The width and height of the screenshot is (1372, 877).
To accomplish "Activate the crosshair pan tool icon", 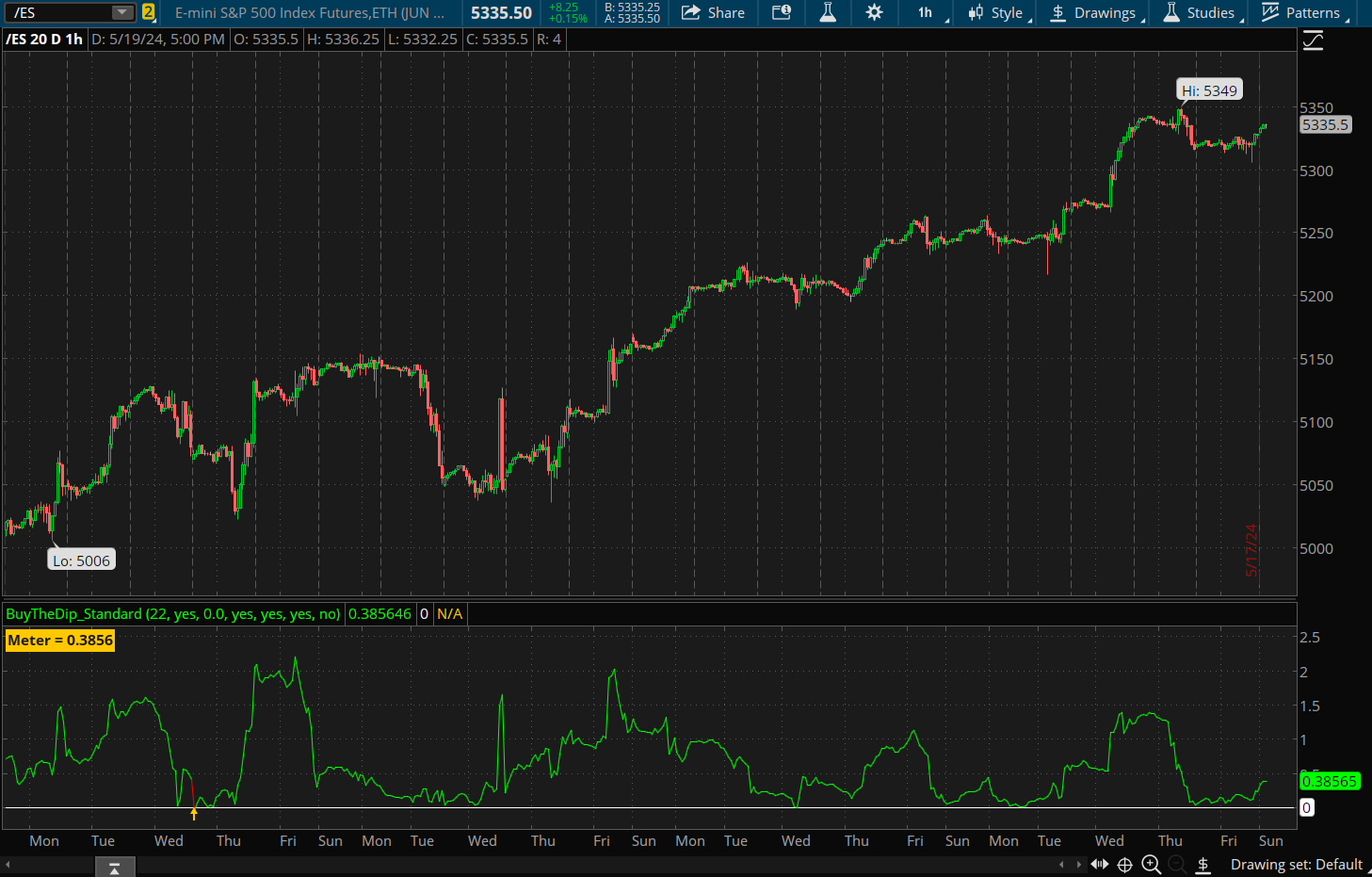I will click(1124, 865).
